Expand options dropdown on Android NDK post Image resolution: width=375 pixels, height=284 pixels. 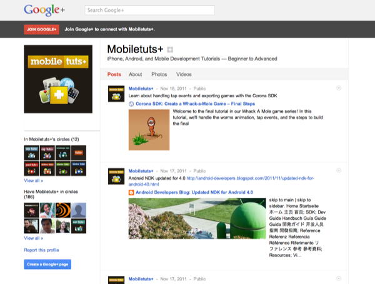coord(339,170)
